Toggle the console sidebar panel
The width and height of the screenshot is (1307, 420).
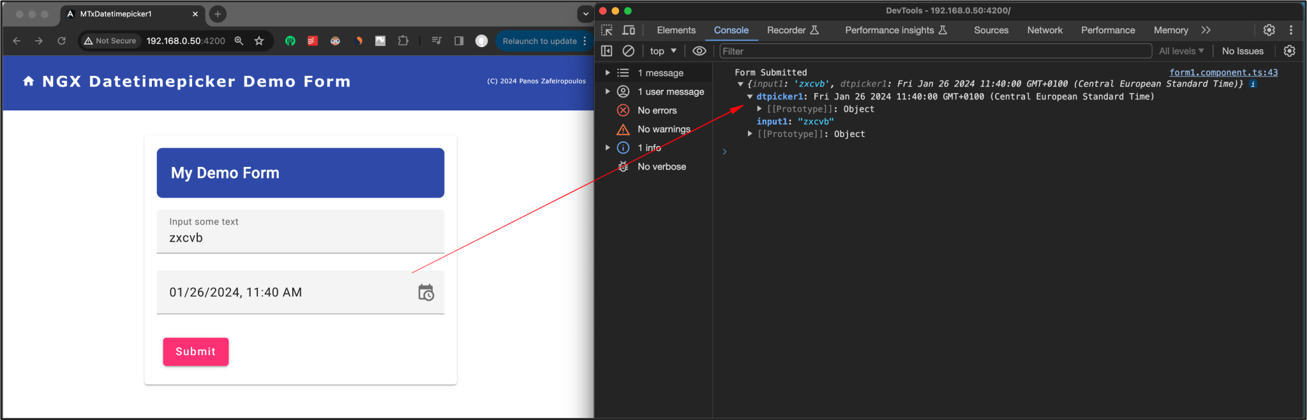607,51
